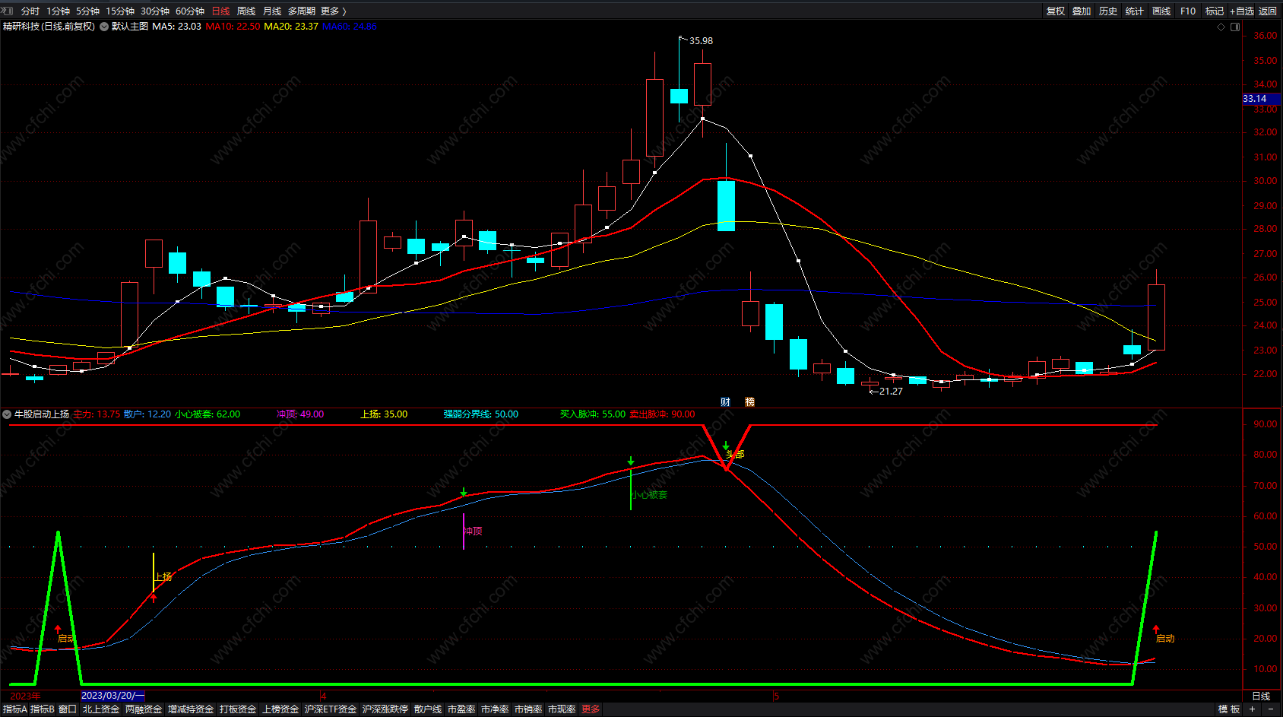Open the F10 company info

point(1188,11)
